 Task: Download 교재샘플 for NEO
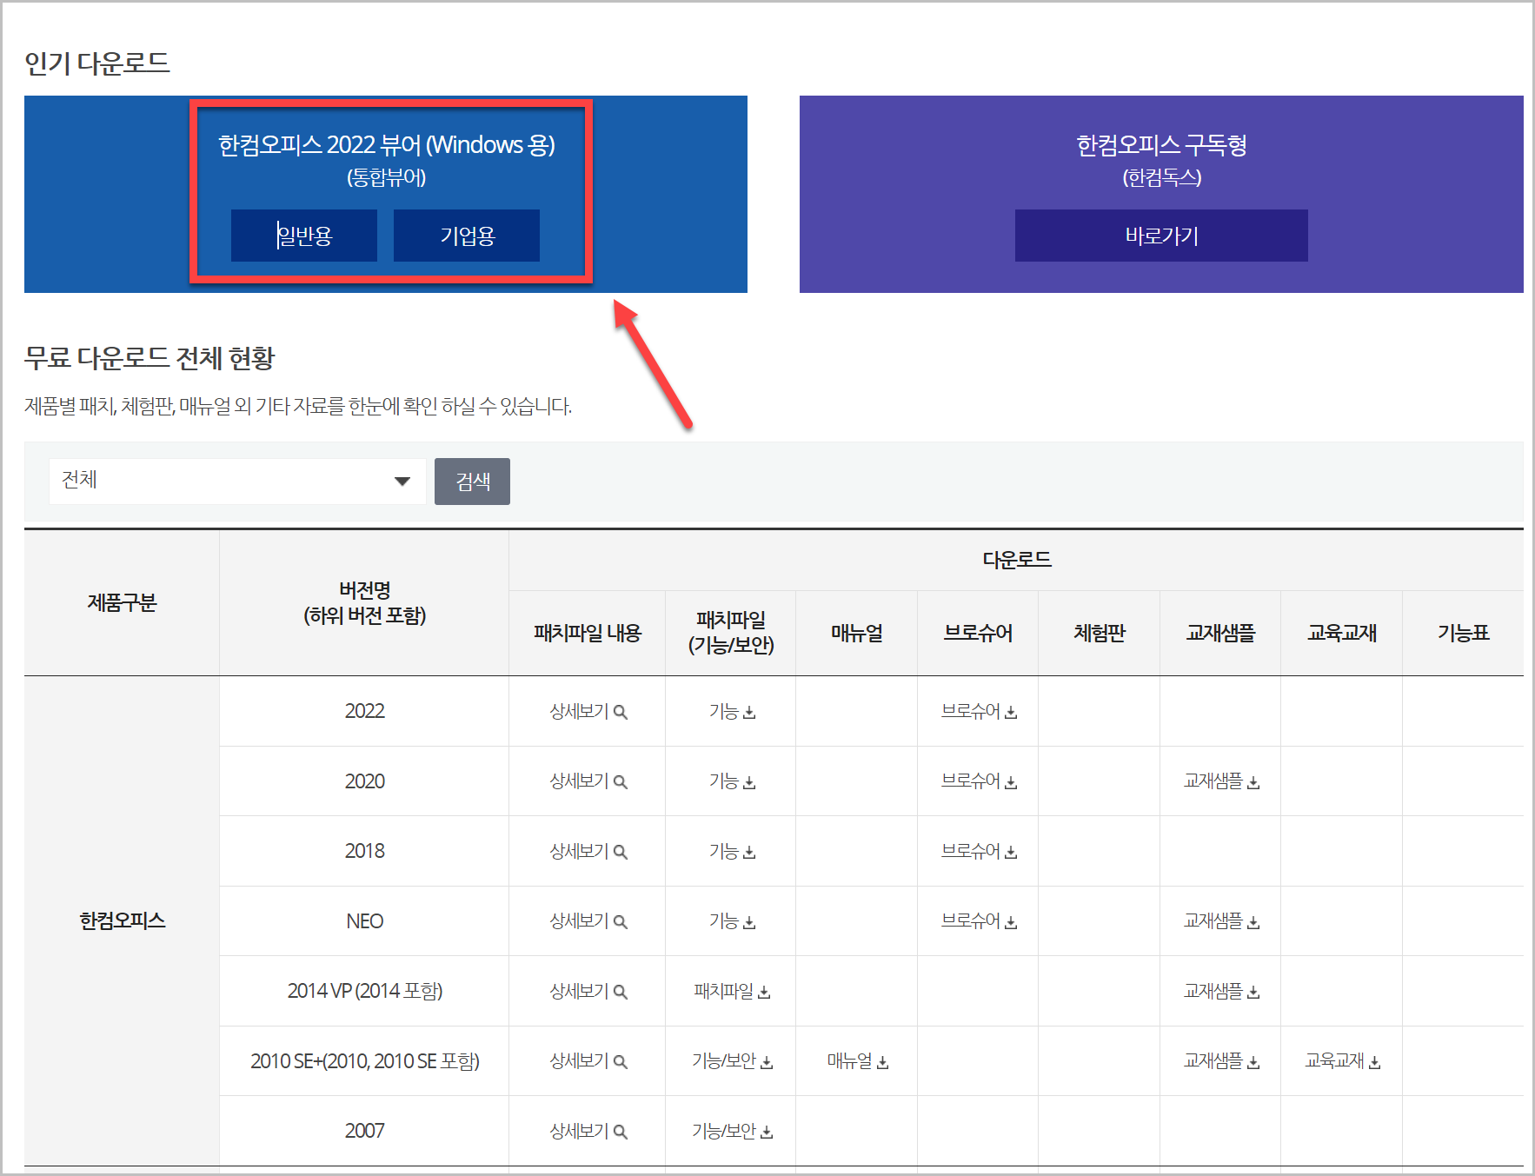pyautogui.click(x=1221, y=921)
